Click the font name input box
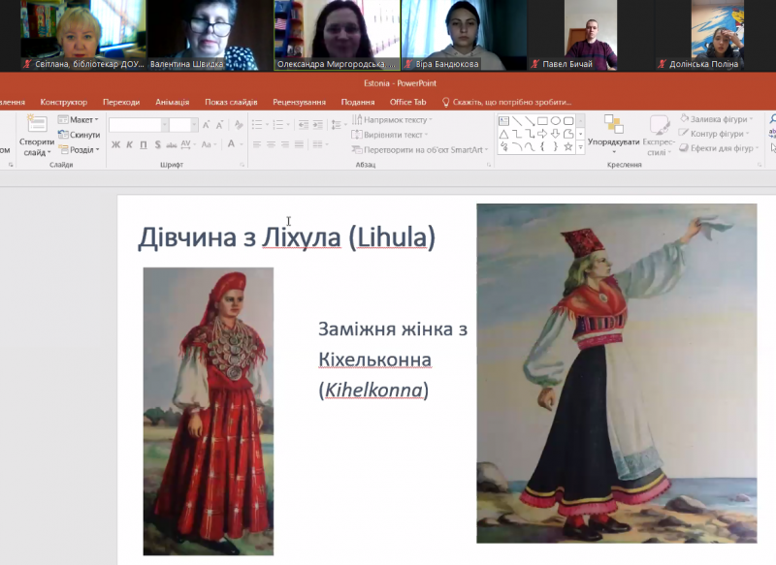This screenshot has height=565, width=776. 135,125
